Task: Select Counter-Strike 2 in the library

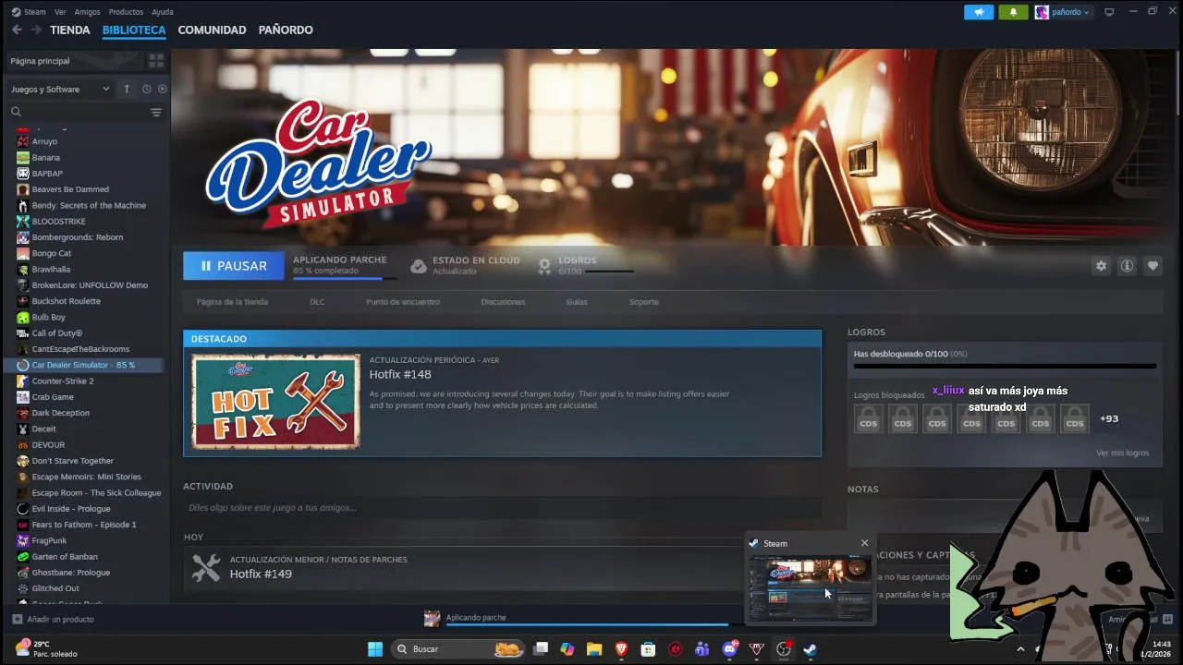Action: 63,381
